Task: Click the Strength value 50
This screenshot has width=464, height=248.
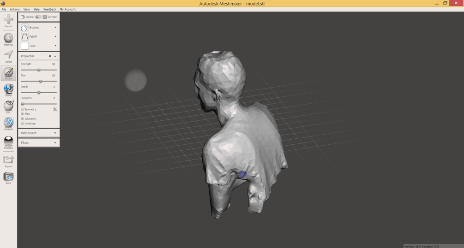Action: [x=54, y=64]
